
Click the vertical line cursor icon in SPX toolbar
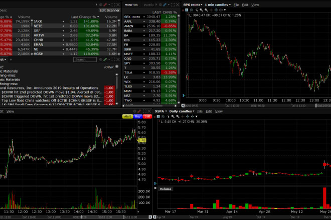click(x=221, y=10)
